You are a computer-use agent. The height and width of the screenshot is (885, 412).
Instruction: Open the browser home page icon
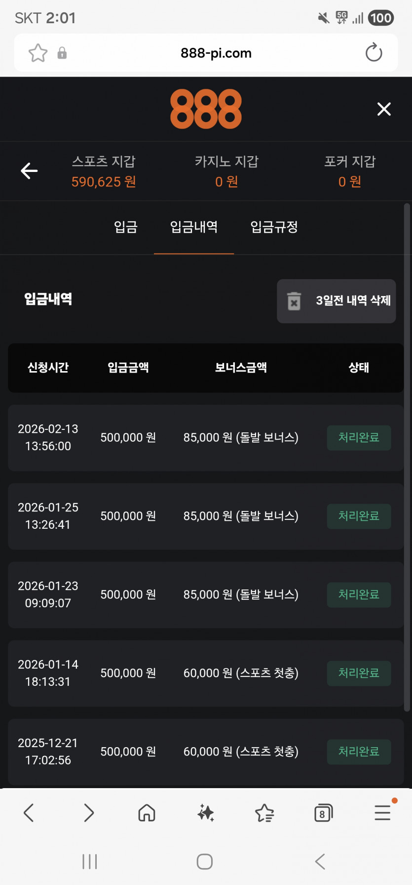pyautogui.click(x=147, y=813)
